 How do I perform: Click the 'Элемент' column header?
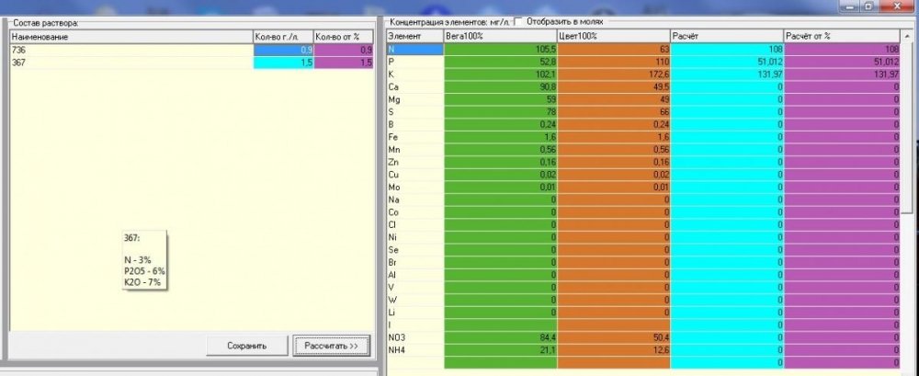pyautogui.click(x=415, y=37)
